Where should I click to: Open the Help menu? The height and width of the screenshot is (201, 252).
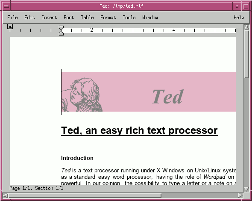(239, 18)
